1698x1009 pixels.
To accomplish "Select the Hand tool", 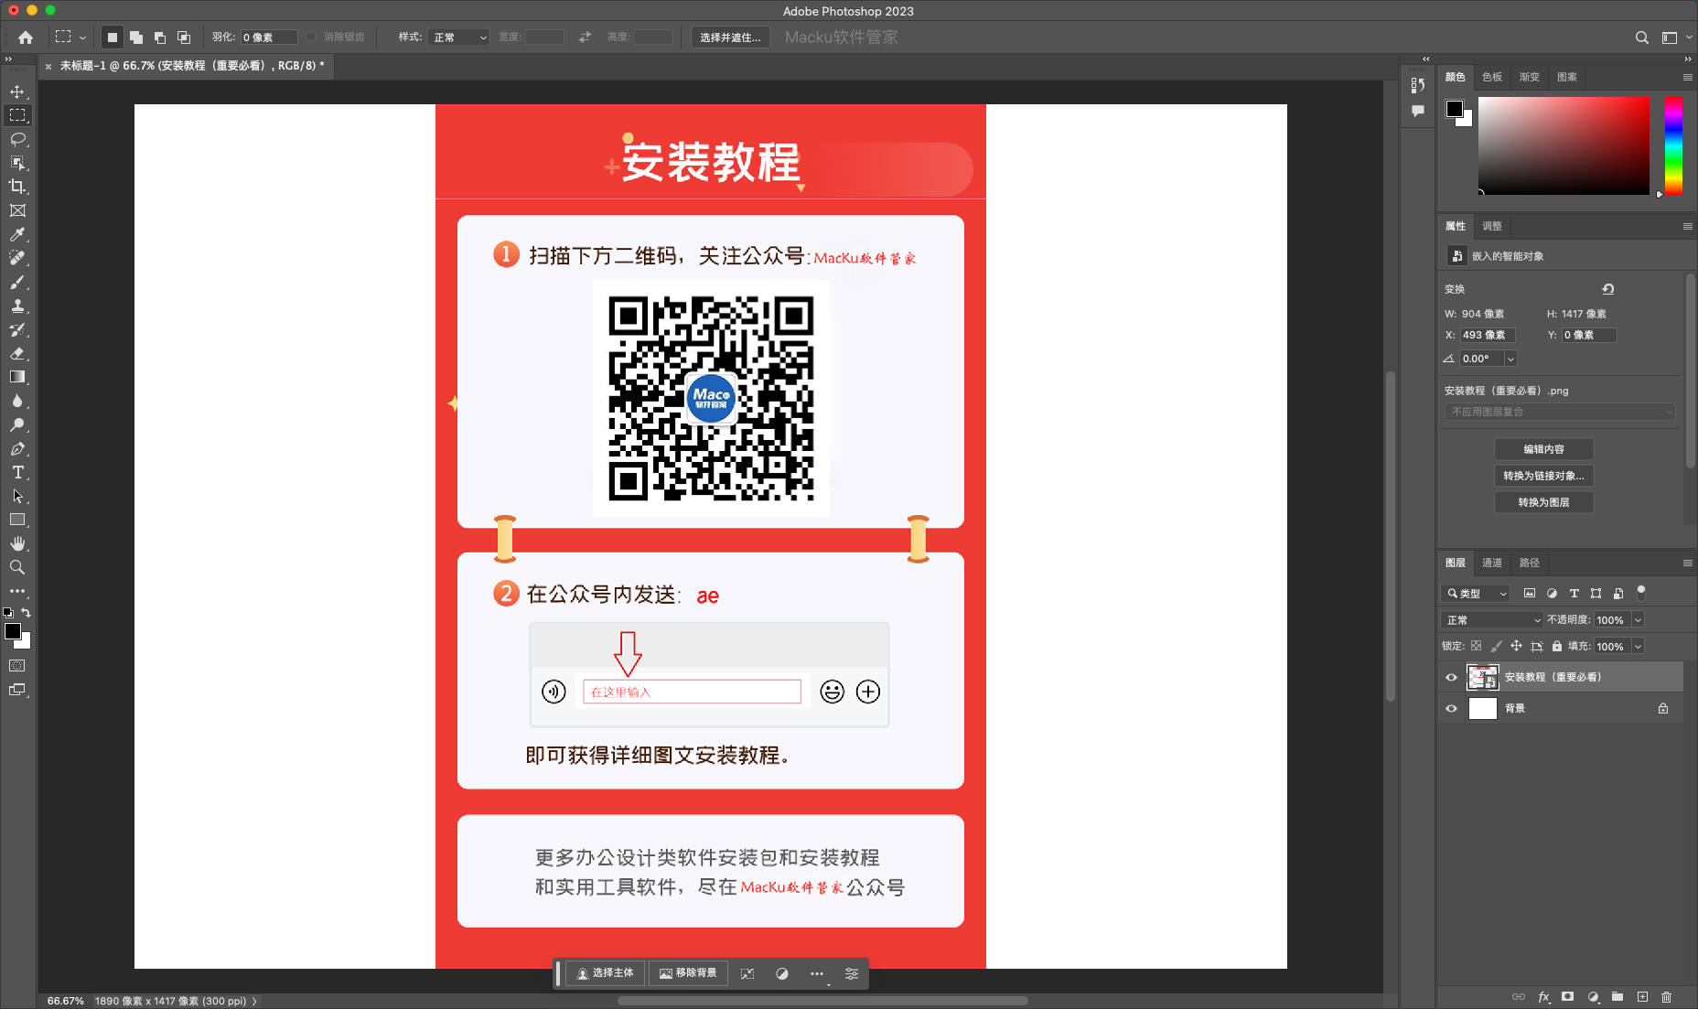I will point(17,543).
